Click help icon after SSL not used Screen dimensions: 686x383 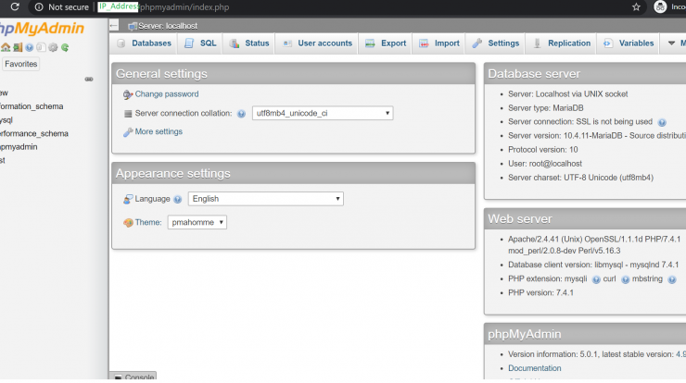662,123
